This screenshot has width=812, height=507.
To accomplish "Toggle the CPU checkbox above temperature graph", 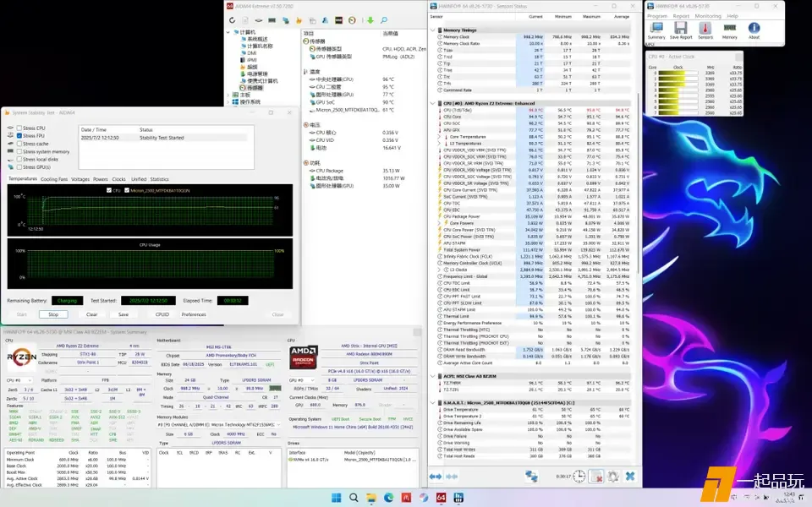I will coord(109,190).
